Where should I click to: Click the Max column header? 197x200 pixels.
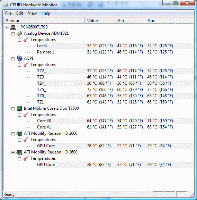160,21
